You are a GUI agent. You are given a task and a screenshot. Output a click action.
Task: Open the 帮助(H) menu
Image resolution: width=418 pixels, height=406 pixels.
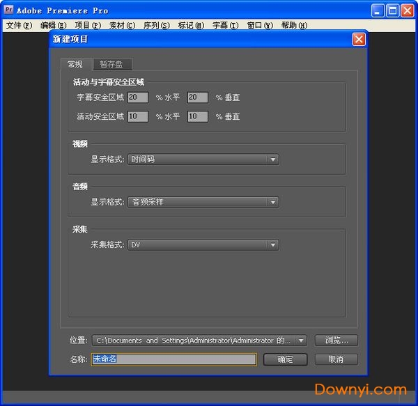click(x=294, y=25)
